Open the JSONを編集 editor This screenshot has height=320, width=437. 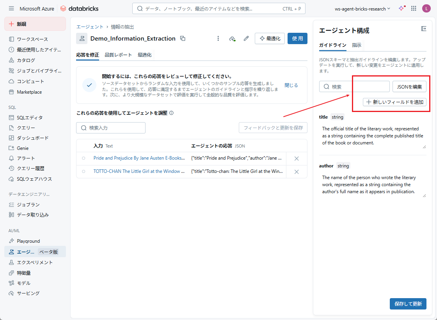[x=409, y=87]
